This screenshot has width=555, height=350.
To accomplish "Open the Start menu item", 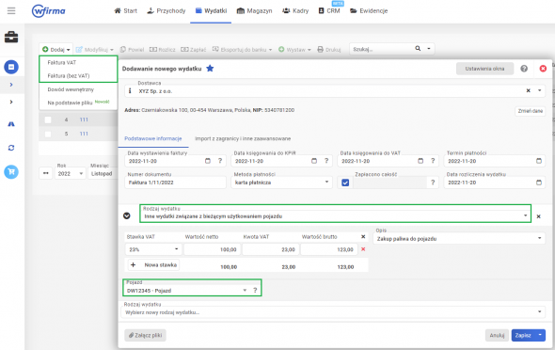I will (x=126, y=11).
